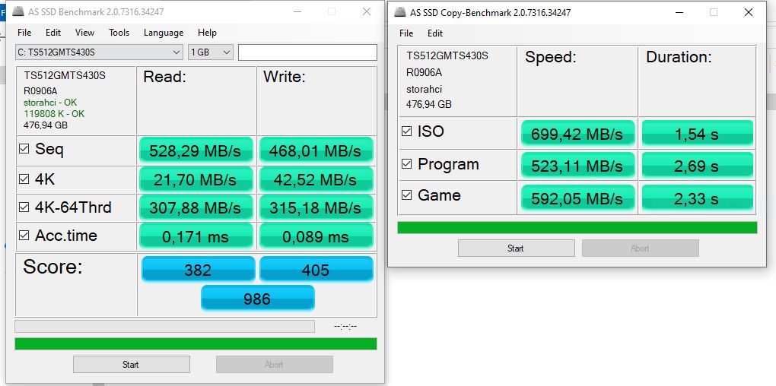Toggle the Game copy test checkbox
This screenshot has width=776, height=386.
tap(406, 195)
